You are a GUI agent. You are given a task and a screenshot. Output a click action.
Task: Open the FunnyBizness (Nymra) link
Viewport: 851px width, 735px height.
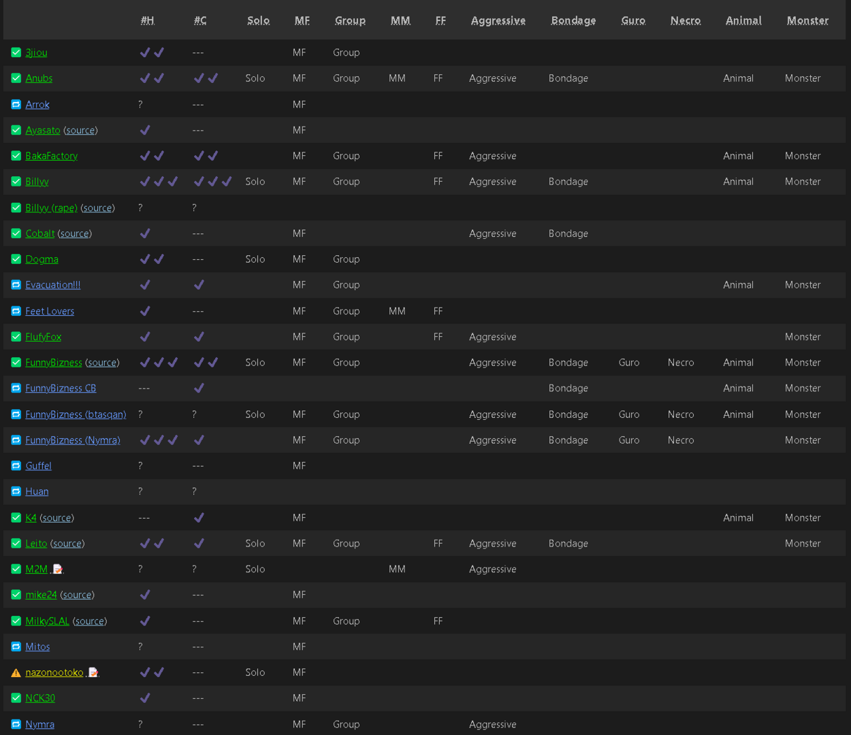pyautogui.click(x=73, y=440)
